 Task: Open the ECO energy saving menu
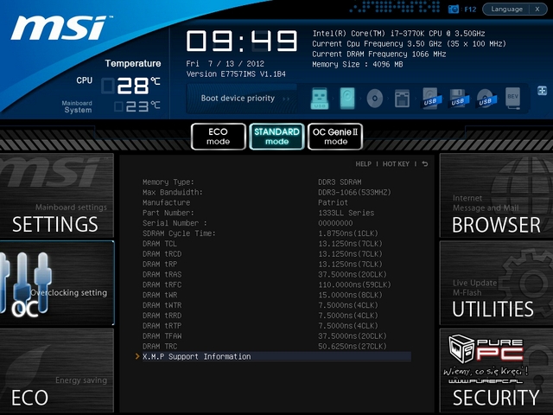coord(57,371)
